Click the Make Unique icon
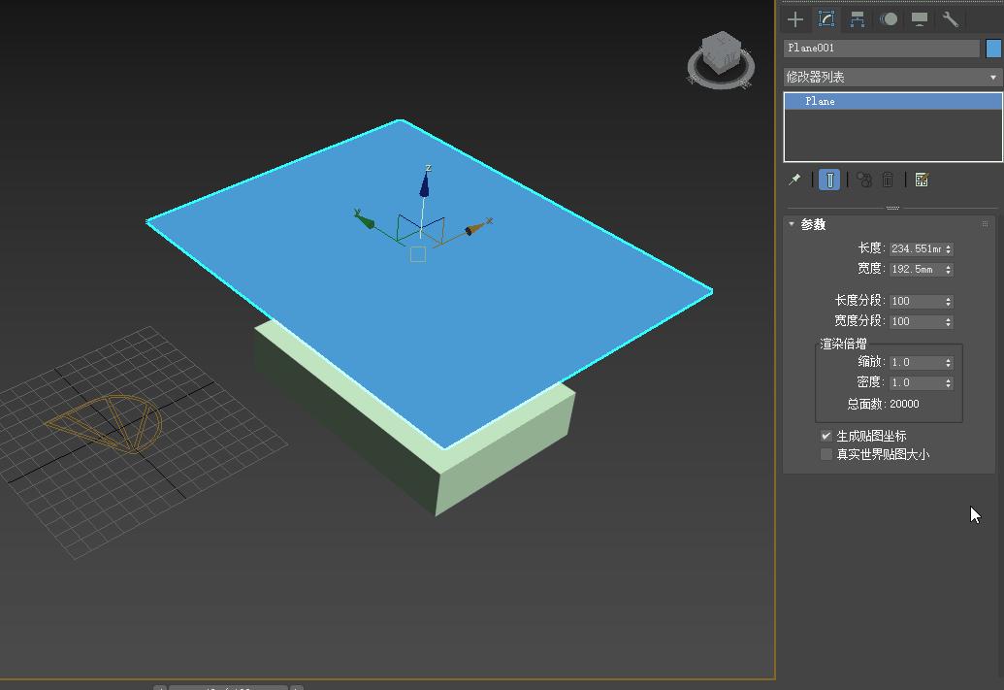This screenshot has height=690, width=1004. (861, 180)
